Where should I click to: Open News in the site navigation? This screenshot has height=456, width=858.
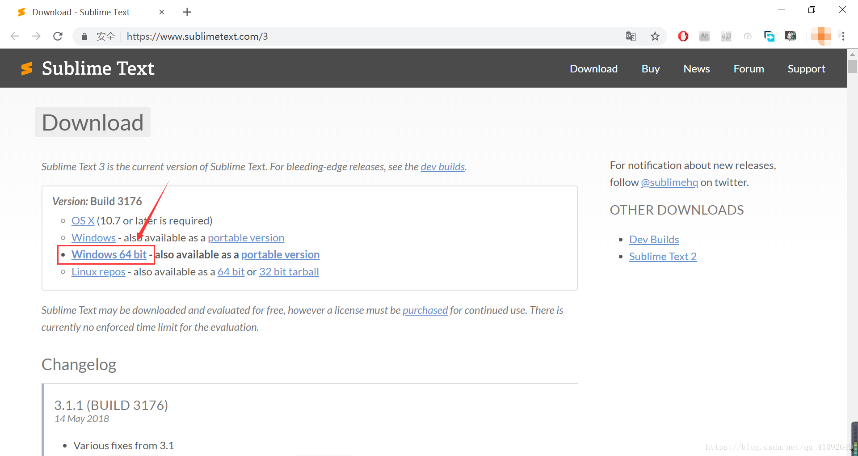point(696,69)
